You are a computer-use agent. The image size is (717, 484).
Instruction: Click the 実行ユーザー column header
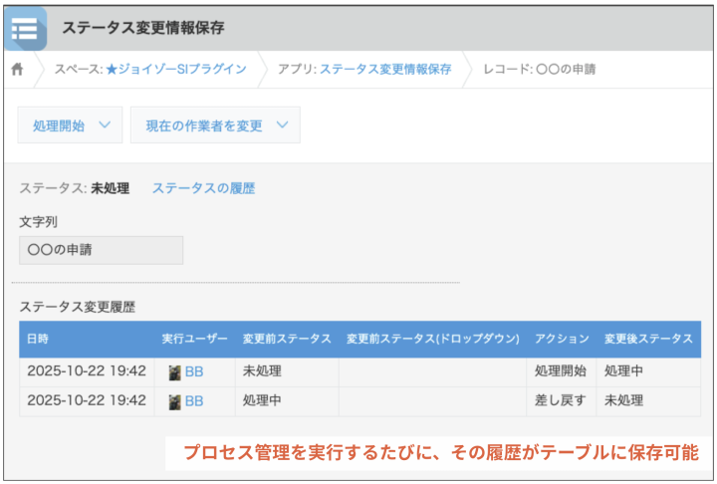[194, 339]
